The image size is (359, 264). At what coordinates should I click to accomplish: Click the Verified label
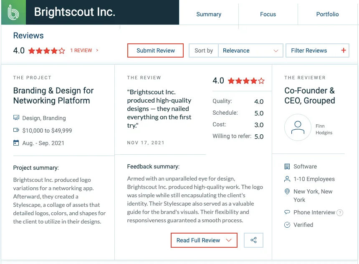(x=303, y=225)
